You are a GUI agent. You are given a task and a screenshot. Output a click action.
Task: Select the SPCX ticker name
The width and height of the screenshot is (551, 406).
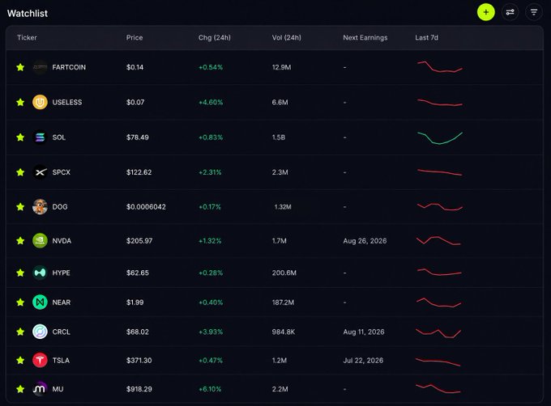tap(61, 172)
